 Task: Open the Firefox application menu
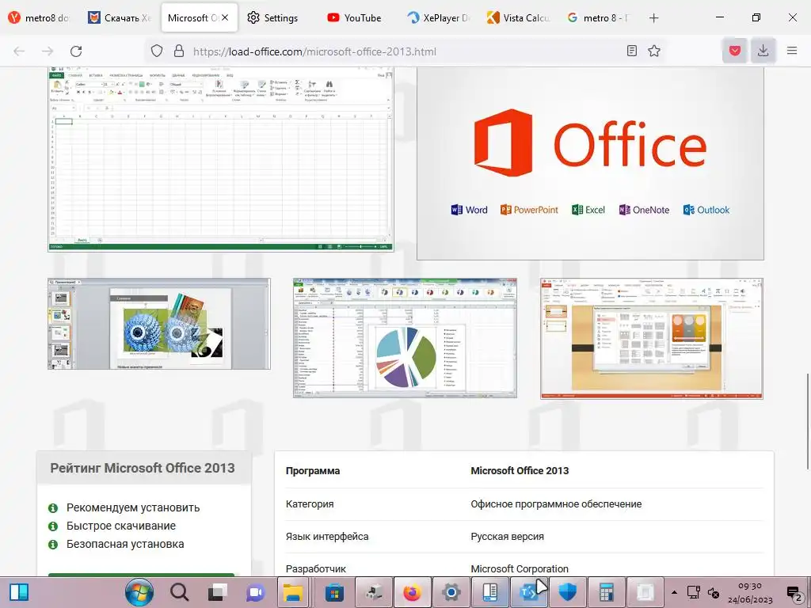(x=792, y=51)
